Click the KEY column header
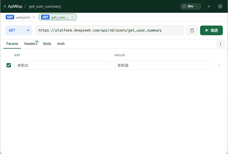 point(17,55)
